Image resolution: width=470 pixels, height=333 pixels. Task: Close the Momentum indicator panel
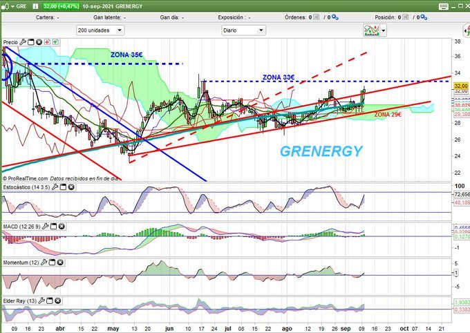pyautogui.click(x=60, y=263)
